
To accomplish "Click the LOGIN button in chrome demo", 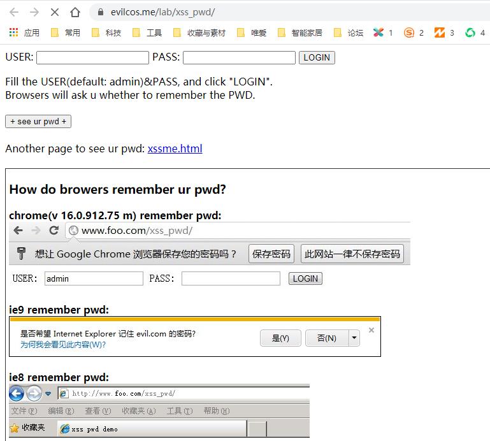I will pyautogui.click(x=305, y=278).
